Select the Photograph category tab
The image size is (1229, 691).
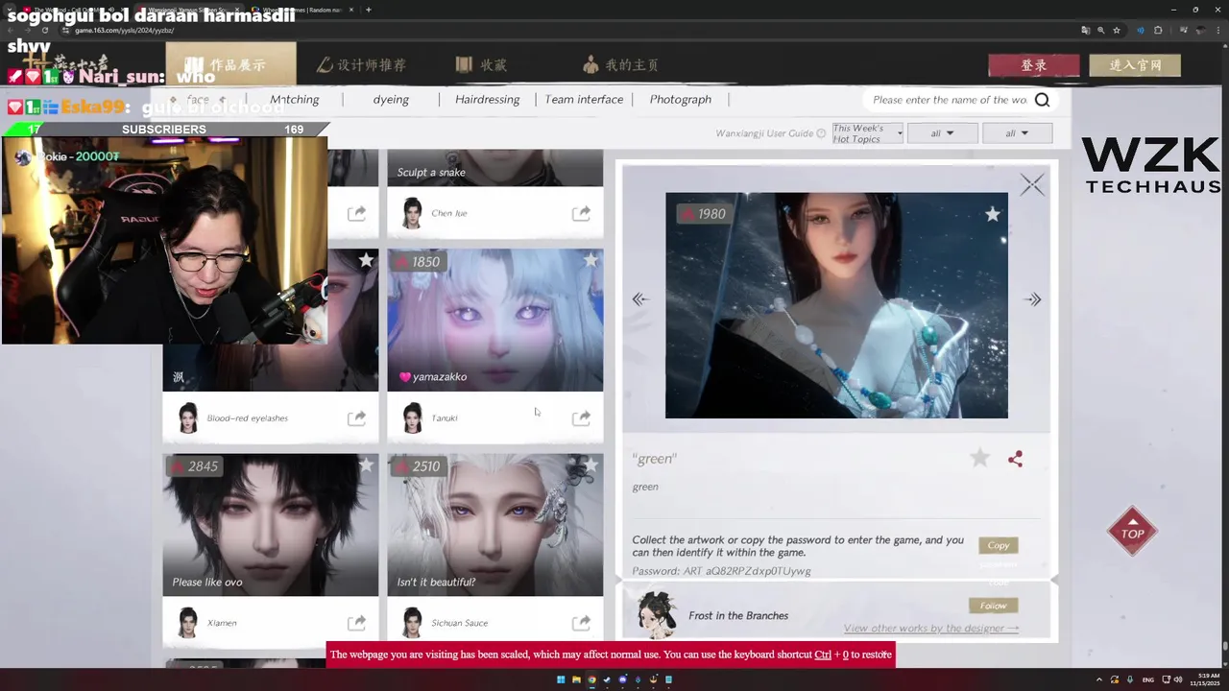click(x=680, y=99)
